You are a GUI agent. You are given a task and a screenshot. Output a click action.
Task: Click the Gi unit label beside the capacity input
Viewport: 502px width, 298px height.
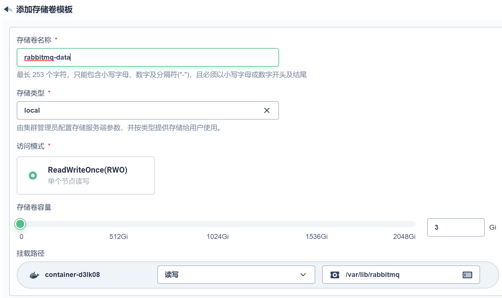coord(493,227)
